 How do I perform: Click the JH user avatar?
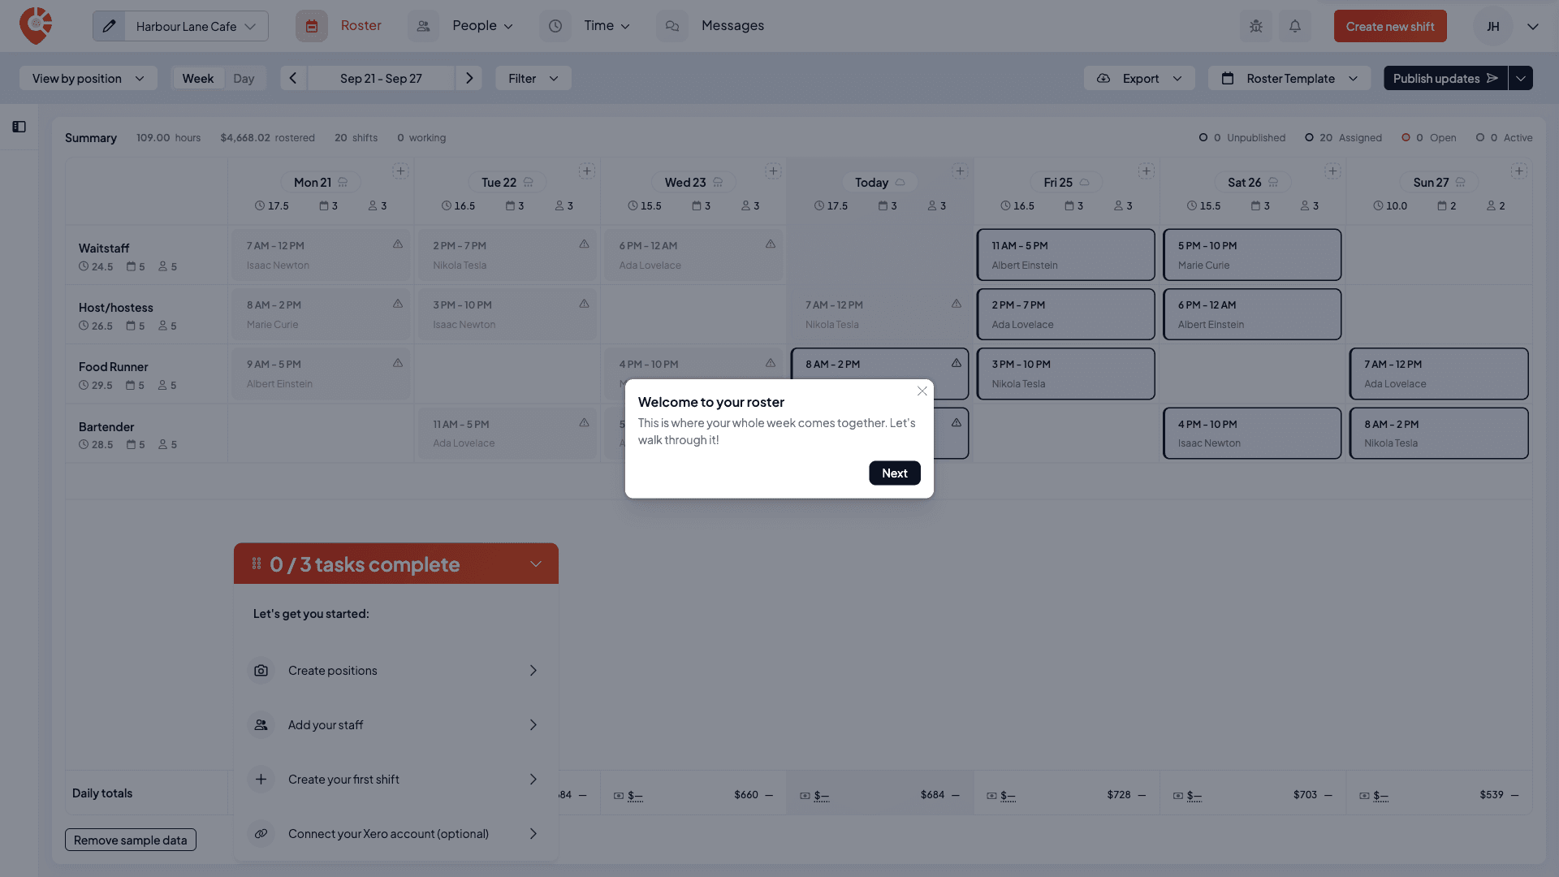1492,26
